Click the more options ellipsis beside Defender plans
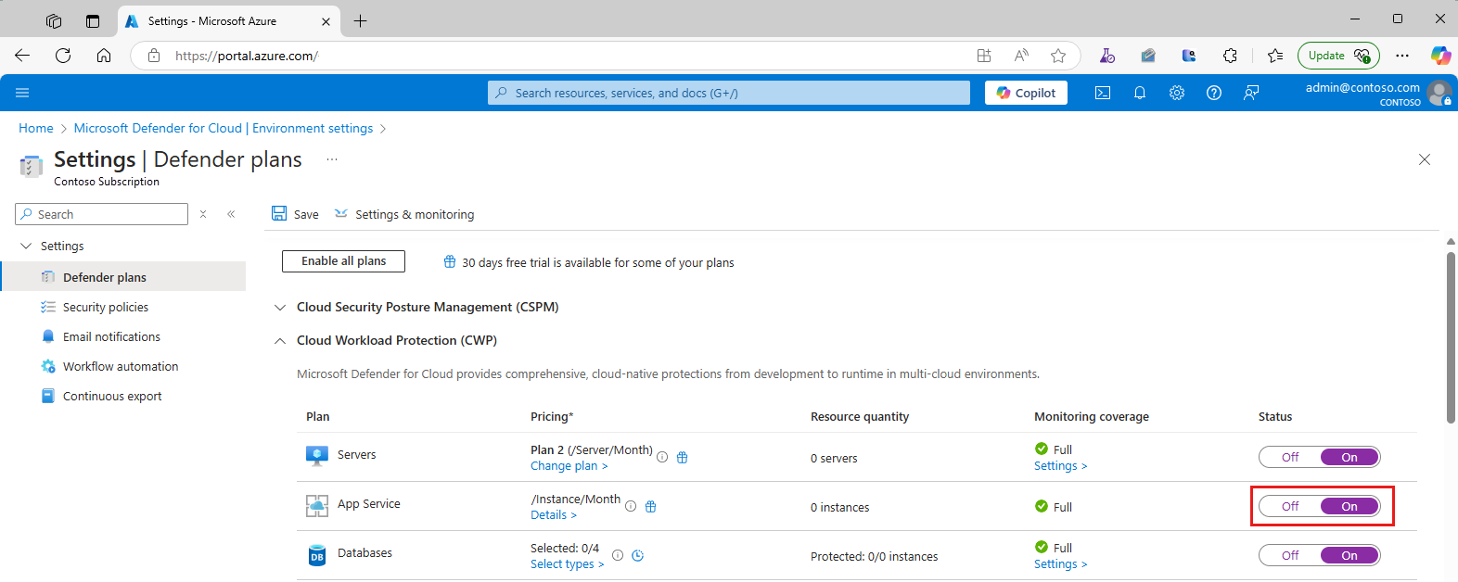The image size is (1458, 582). point(332,159)
